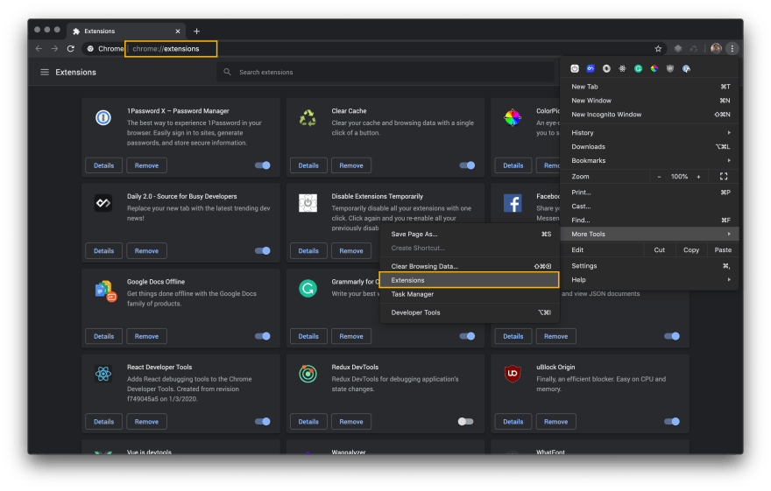Screen dimensions: 771x491
Task: Increase zoom with the plus button
Action: (x=698, y=176)
